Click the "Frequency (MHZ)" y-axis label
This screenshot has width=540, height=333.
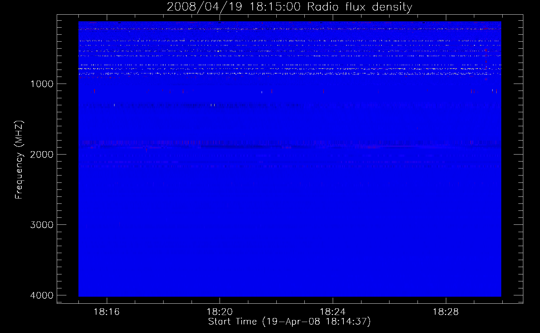pyautogui.click(x=19, y=160)
